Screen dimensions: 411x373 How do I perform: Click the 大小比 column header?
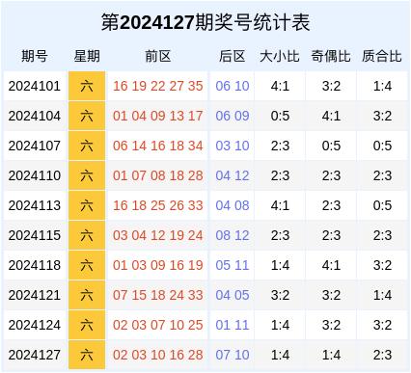pos(280,56)
